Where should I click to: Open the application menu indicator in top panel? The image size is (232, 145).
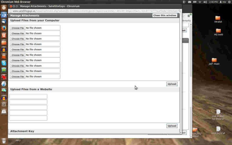184,2
